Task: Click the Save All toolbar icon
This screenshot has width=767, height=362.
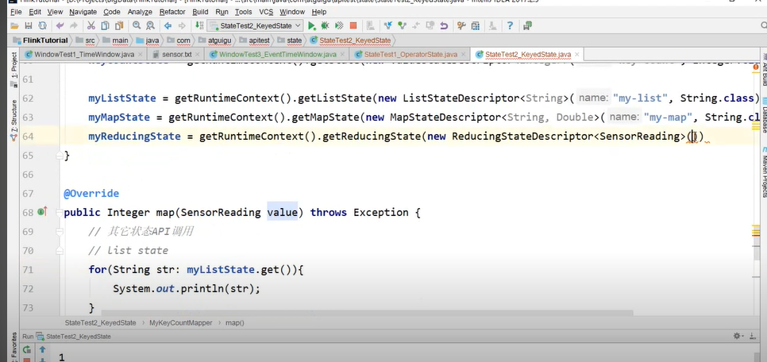Action: (28, 26)
